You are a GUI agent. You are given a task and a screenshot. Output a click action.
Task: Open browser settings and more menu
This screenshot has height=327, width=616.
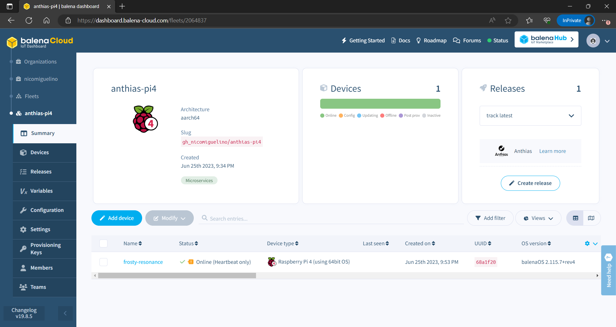(x=605, y=21)
